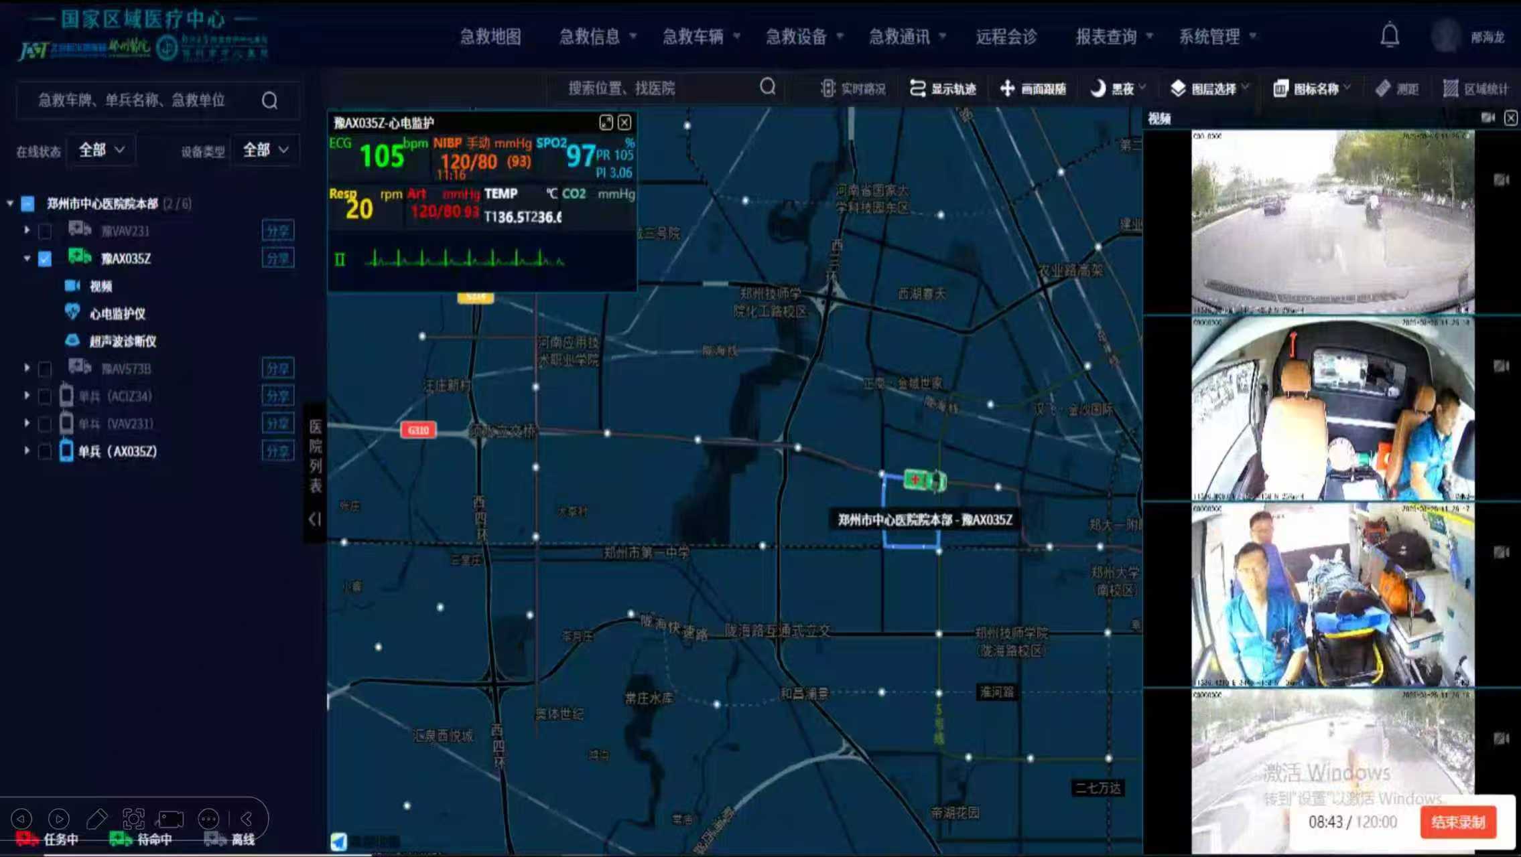Activate 画面跟随 screen follow tool
1521x857 pixels.
[1033, 88]
